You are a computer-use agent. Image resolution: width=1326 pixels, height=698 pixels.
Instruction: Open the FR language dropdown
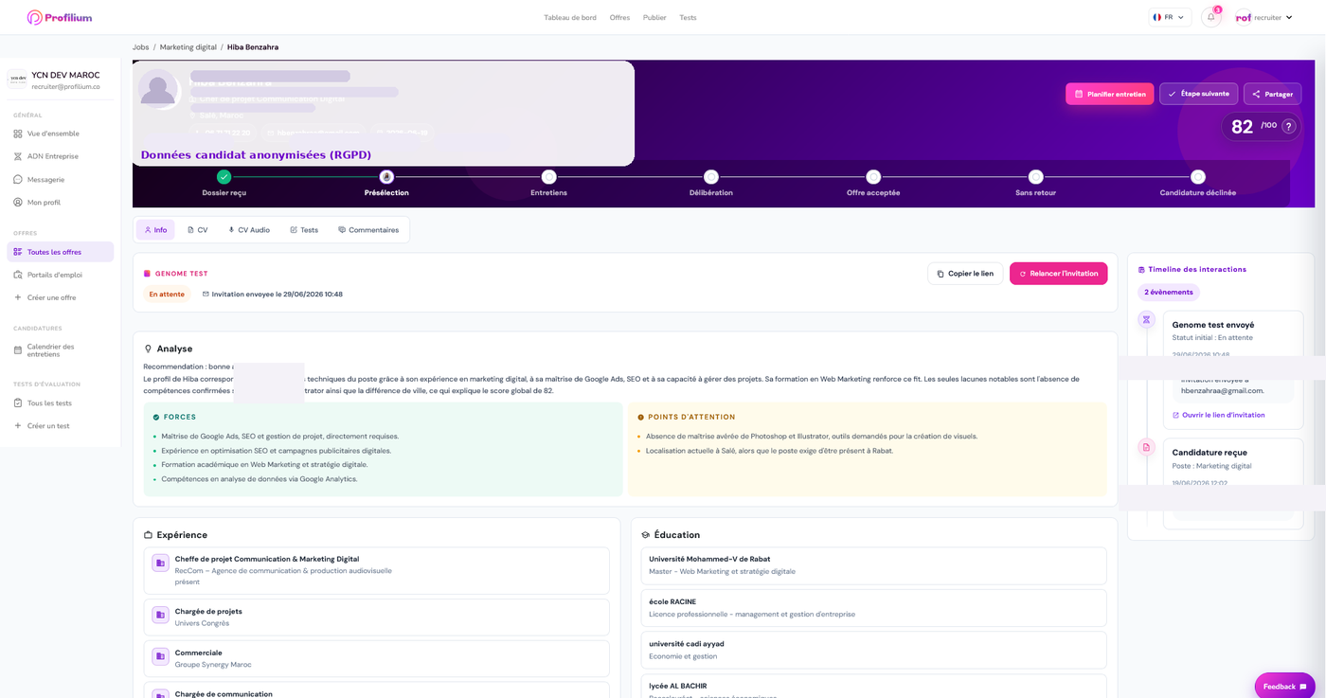coord(1170,17)
